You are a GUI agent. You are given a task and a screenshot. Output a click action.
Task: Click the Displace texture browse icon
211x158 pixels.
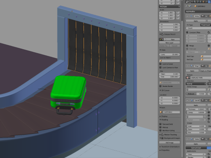(188, 78)
